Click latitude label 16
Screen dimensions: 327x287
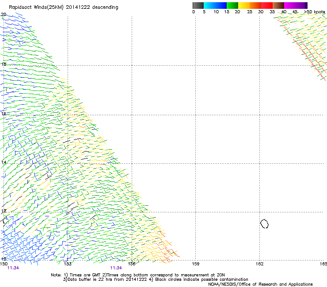click(x=4, y=113)
